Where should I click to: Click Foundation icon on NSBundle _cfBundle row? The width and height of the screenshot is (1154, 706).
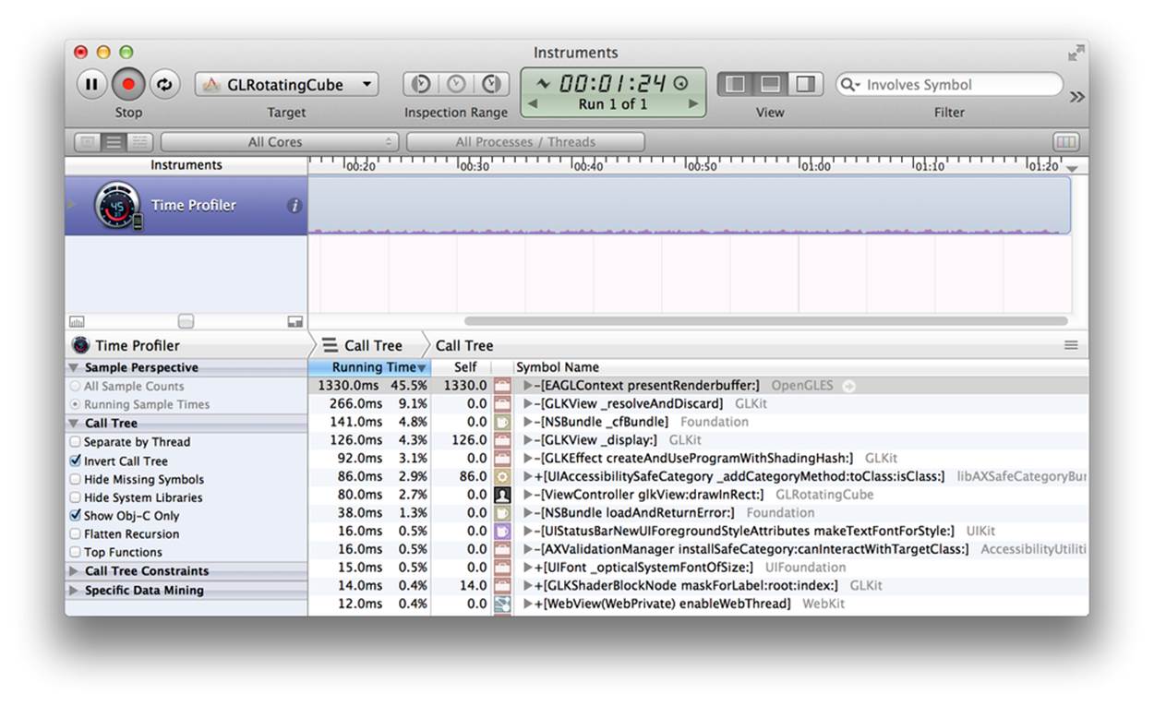point(502,422)
